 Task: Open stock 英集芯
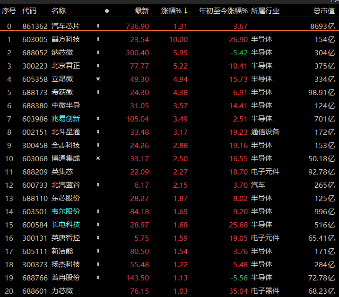[62, 172]
